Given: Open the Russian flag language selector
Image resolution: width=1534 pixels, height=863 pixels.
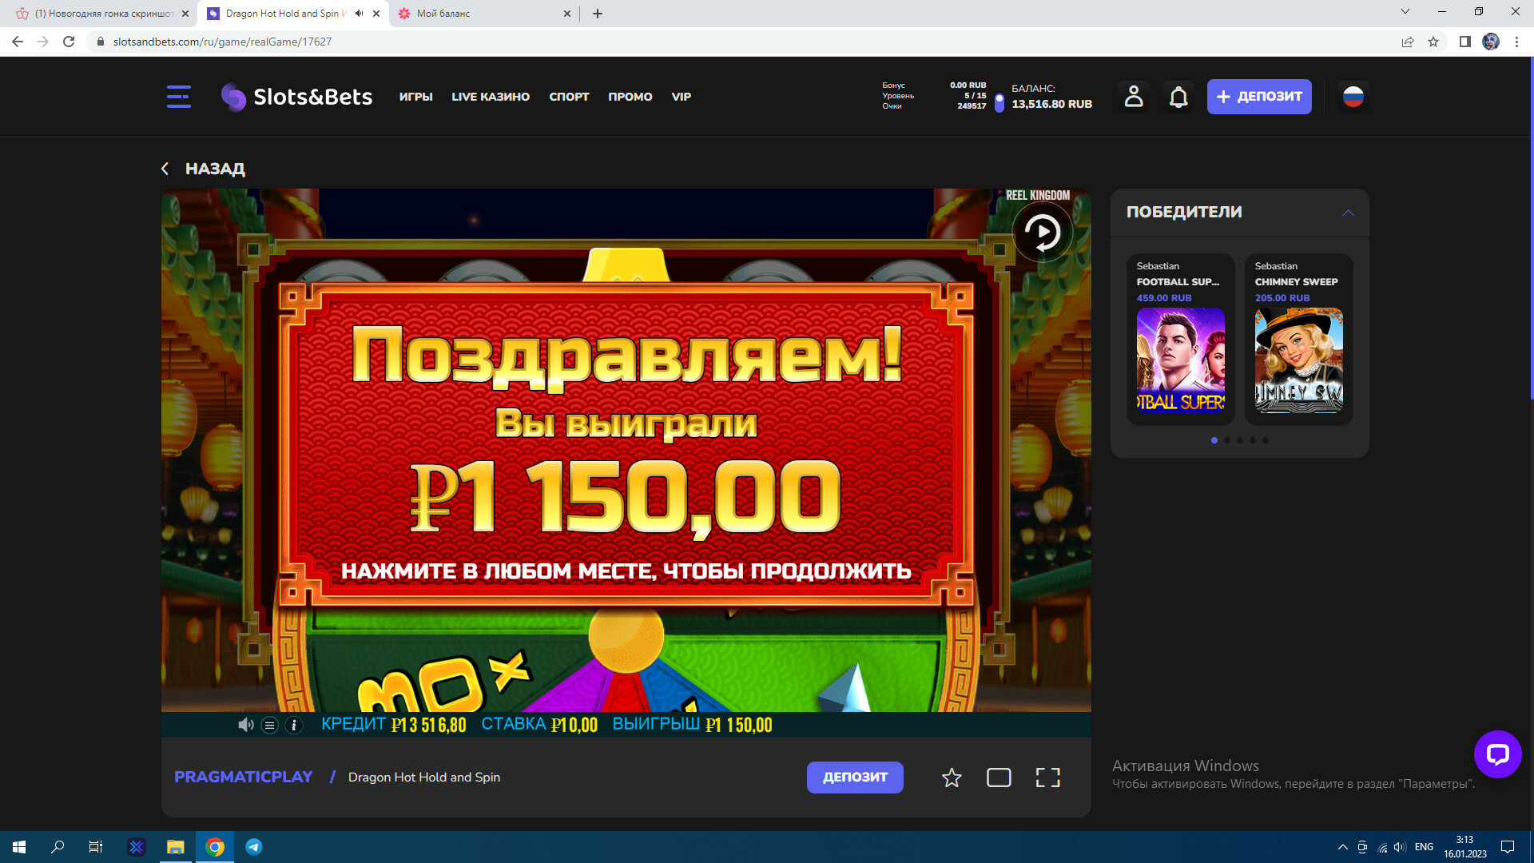Looking at the screenshot, I should (1353, 97).
